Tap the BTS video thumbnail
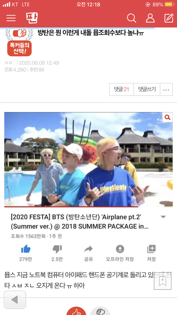 [88, 159]
